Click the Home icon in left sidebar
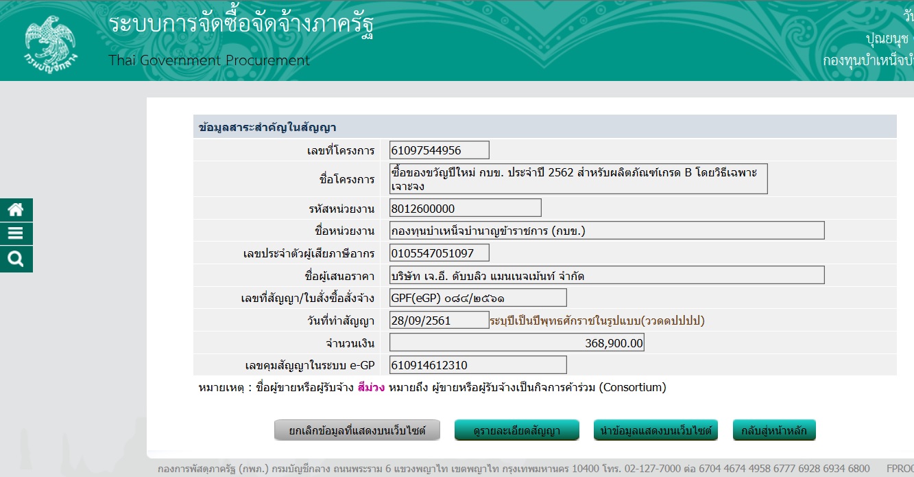 16,210
